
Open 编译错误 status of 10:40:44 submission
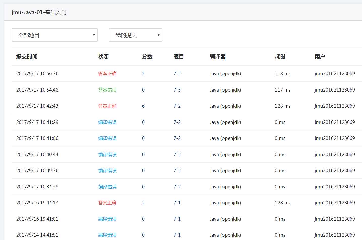[107, 154]
